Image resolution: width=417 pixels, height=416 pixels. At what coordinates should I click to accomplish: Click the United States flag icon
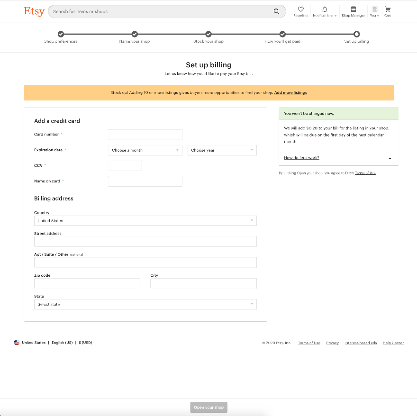(17, 342)
